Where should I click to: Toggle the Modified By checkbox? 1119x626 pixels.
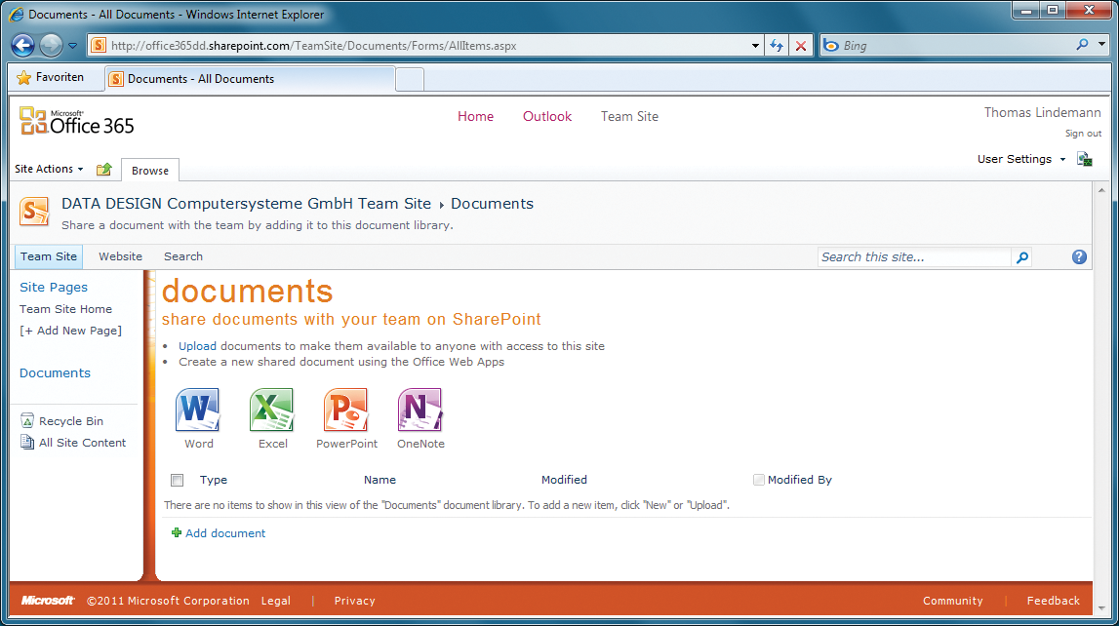(758, 479)
